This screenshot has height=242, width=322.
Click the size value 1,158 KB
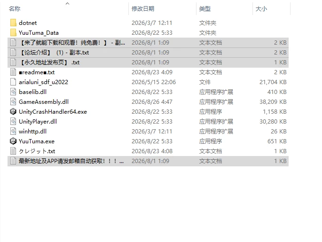275,112
